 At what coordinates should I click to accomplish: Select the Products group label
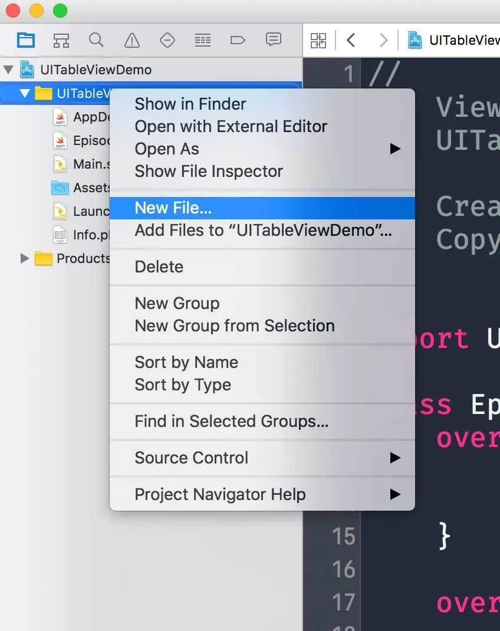click(x=83, y=258)
